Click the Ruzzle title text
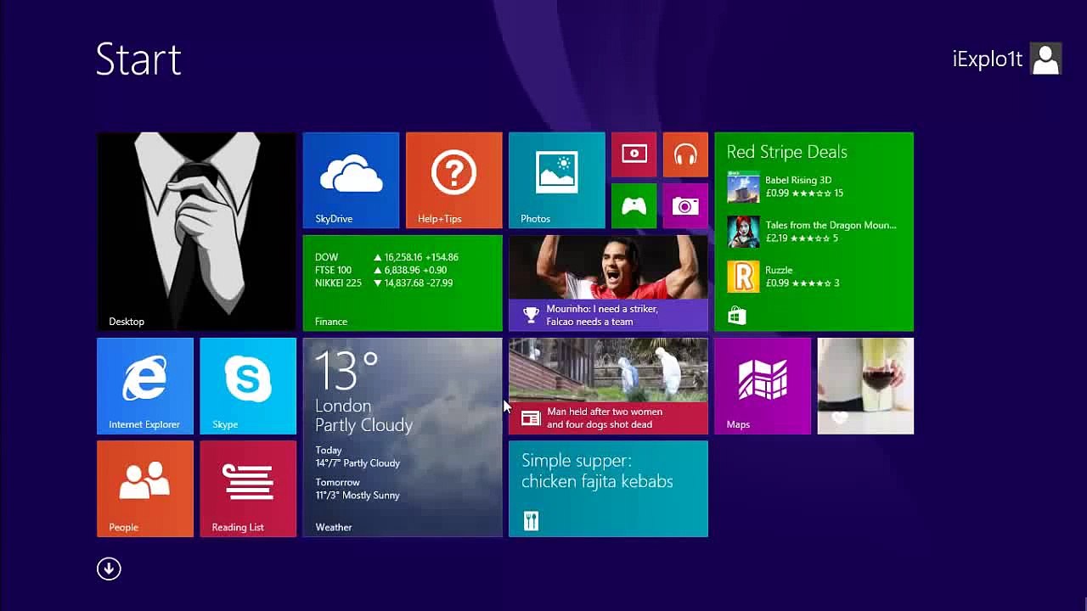Viewport: 1087px width, 611px height. pyautogui.click(x=779, y=270)
